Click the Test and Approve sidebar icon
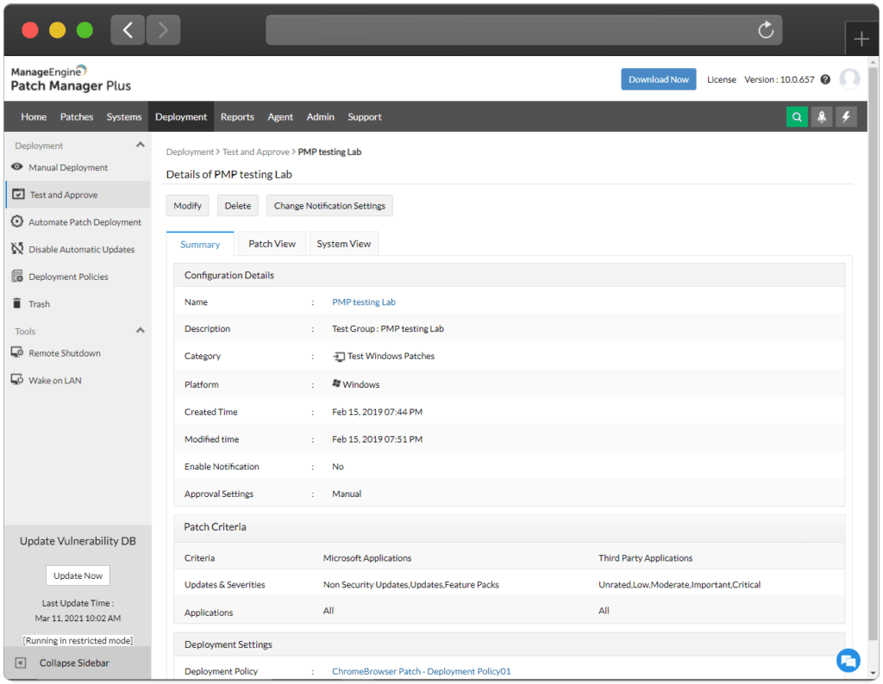Screen dimensions: 883x684 [19, 194]
